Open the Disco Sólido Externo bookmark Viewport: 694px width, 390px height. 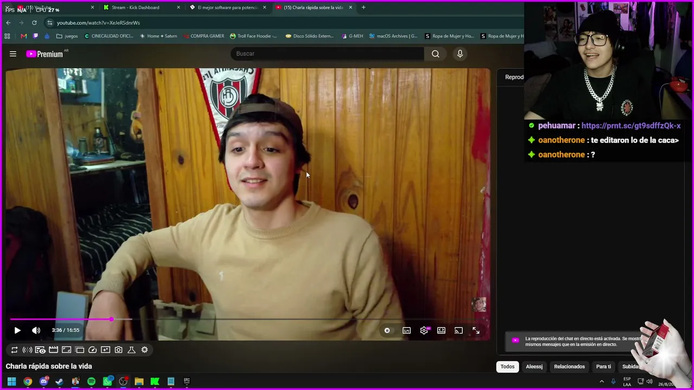click(309, 36)
